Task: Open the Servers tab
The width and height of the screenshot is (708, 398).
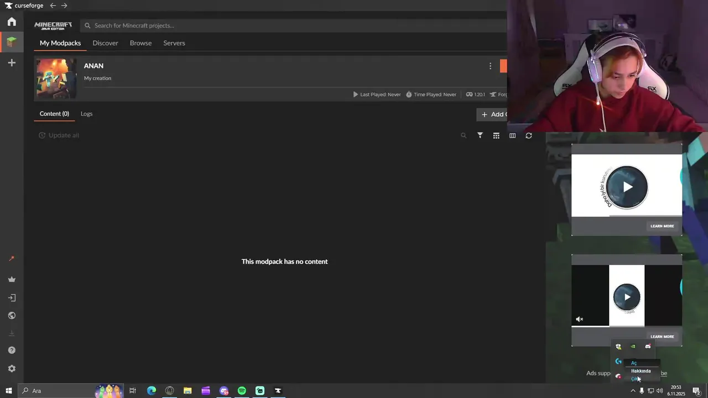Action: tap(174, 43)
